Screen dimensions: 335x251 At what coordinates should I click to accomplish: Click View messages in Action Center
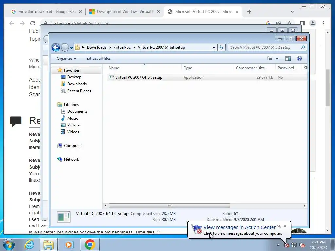point(239,227)
